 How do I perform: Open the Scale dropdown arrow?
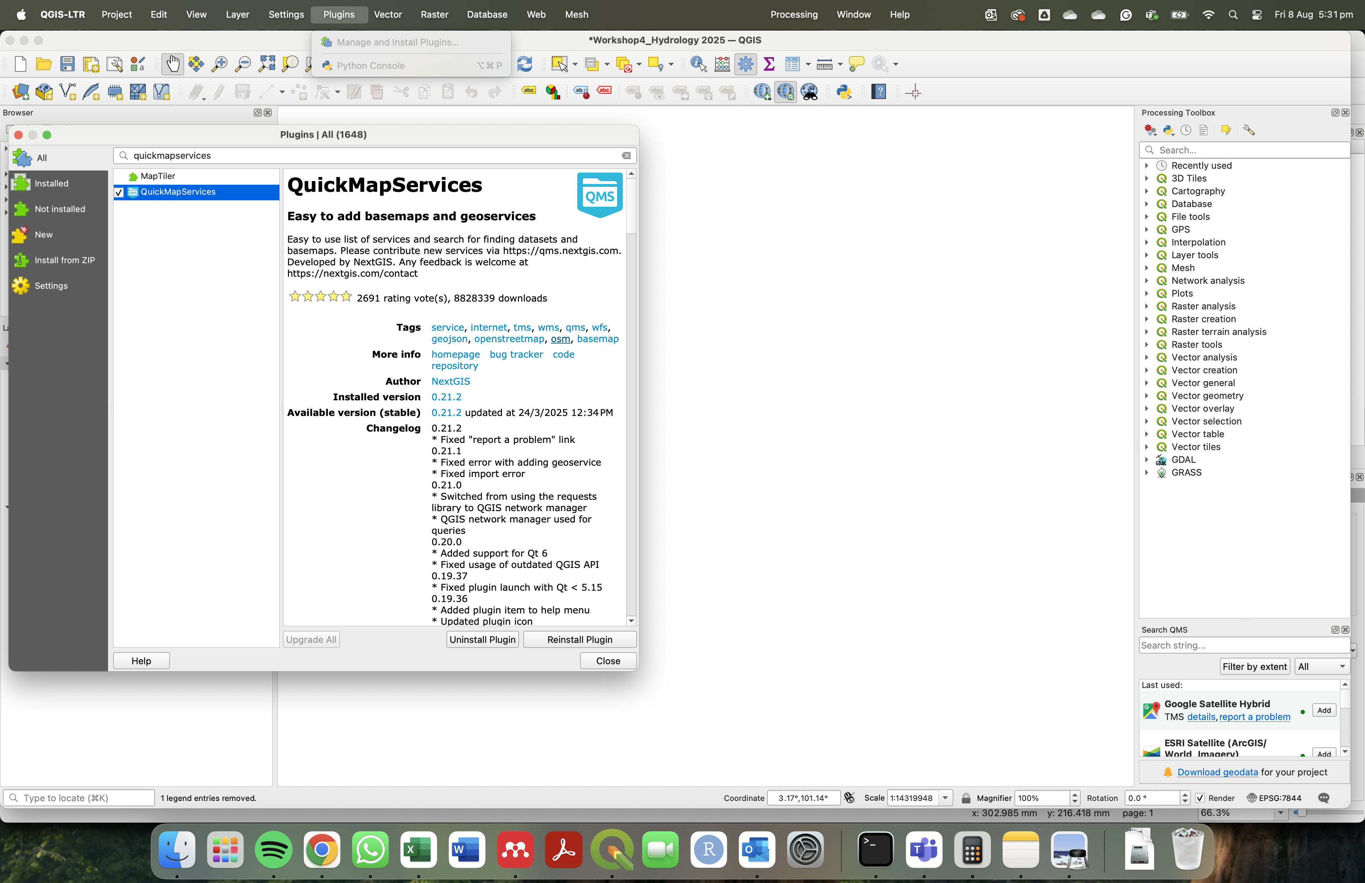click(945, 798)
